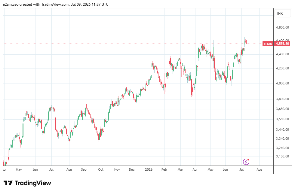Click the Nov label on time axis
Image resolution: width=295 pixels, height=192 pixels.
pos(117,169)
